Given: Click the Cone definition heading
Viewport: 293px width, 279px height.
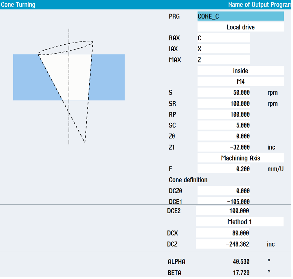Looking at the screenshot, I should tap(188, 180).
